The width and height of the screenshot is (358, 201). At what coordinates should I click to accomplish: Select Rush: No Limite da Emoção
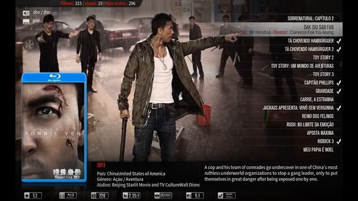pyautogui.click(x=310, y=125)
